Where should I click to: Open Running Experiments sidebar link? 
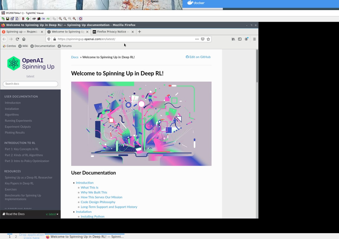18,121
